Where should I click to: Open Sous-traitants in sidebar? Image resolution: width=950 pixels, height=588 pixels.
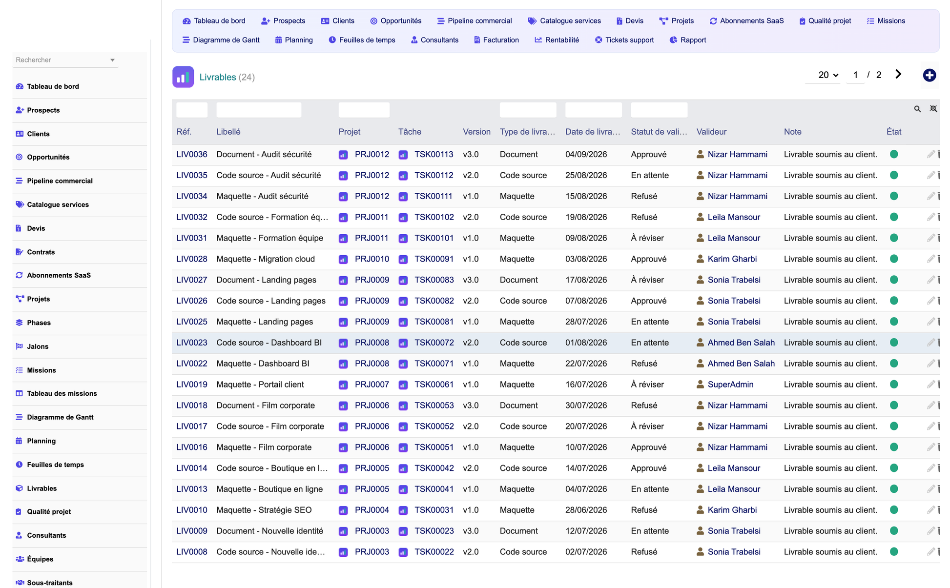tap(50, 583)
